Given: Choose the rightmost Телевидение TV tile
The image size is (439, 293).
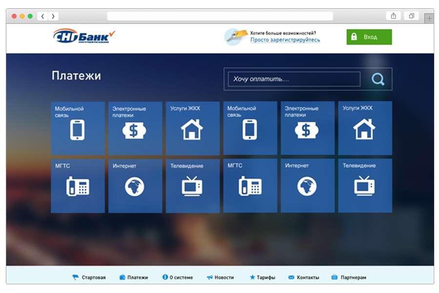Looking at the screenshot, I should coord(365,186).
